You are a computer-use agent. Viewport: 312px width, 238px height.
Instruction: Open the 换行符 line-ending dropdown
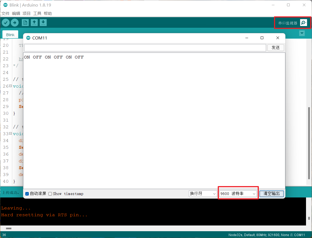pyautogui.click(x=203, y=193)
